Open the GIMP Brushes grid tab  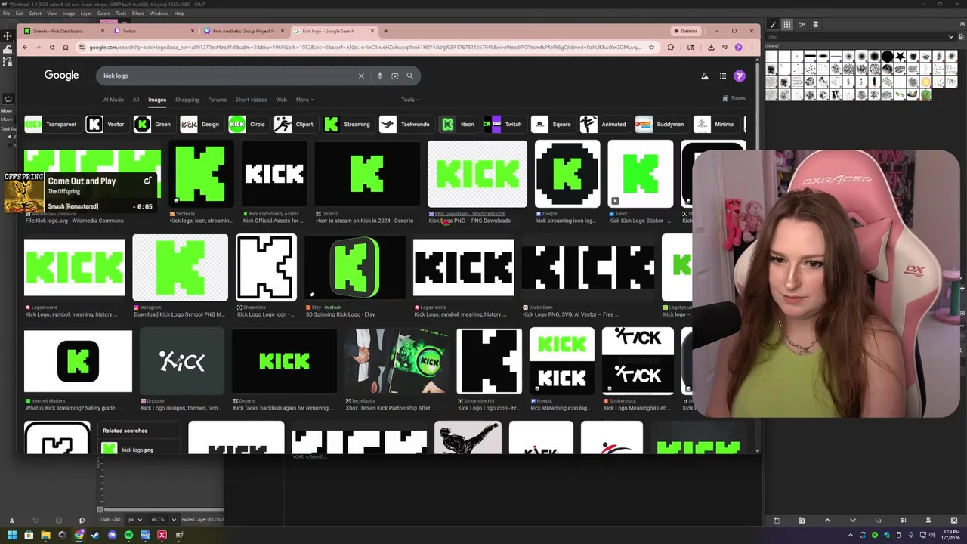pos(786,24)
